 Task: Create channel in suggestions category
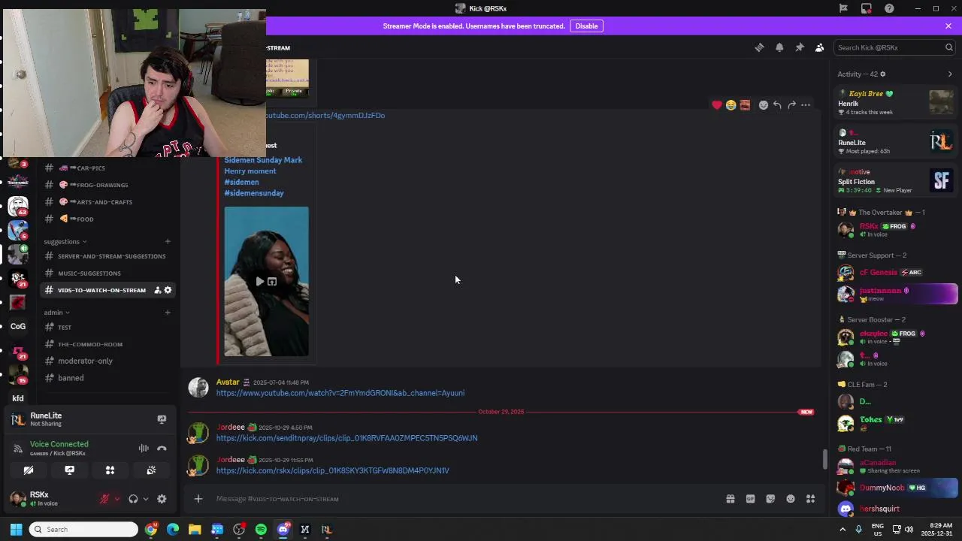click(168, 241)
